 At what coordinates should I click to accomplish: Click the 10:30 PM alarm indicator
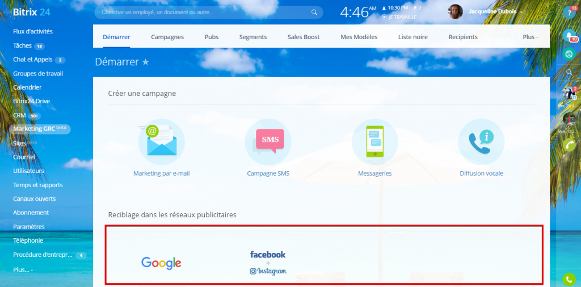point(395,7)
